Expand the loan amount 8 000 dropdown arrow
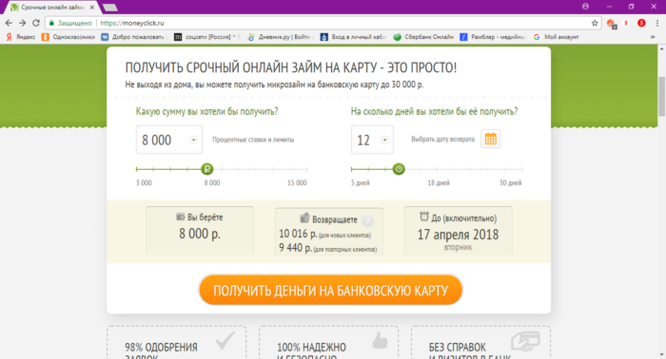Screen dimensions: 666x359 pyautogui.click(x=194, y=140)
